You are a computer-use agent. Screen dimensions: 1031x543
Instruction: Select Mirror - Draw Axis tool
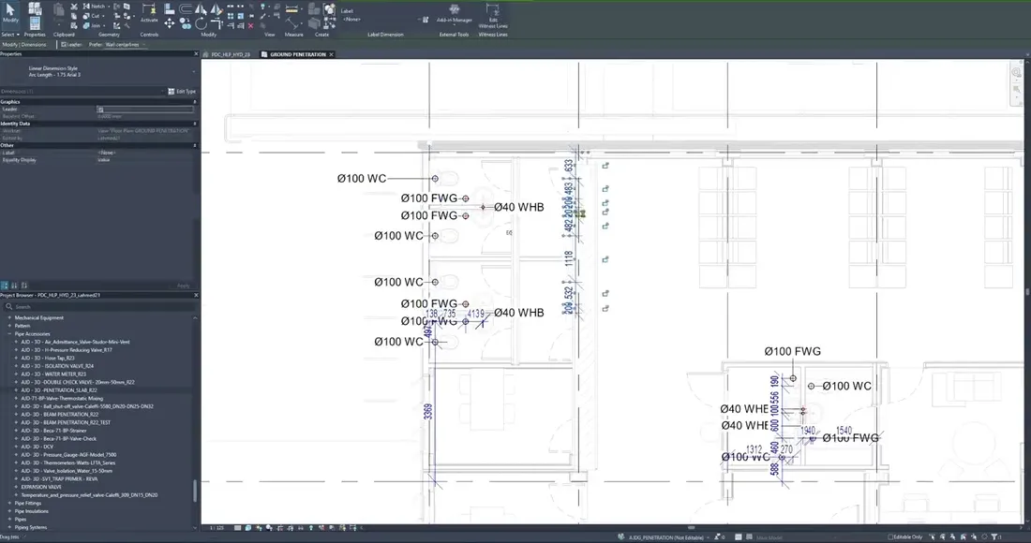(x=216, y=8)
